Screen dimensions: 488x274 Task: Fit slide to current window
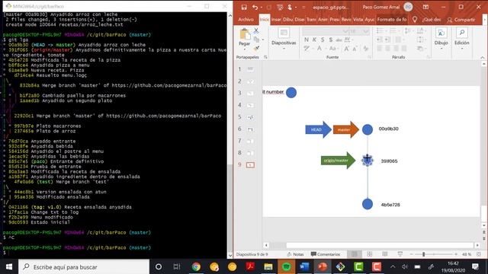[x=479, y=254]
